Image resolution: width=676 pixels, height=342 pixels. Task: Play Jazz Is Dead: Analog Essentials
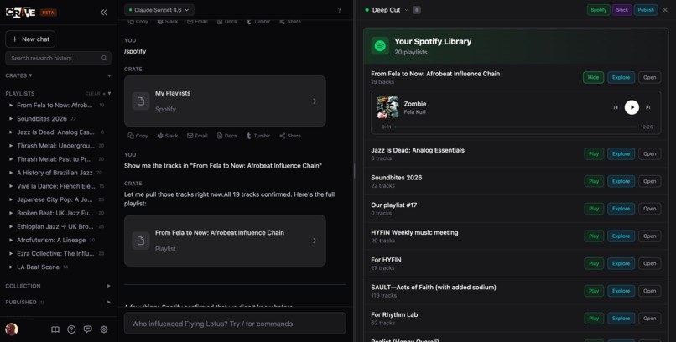click(594, 153)
